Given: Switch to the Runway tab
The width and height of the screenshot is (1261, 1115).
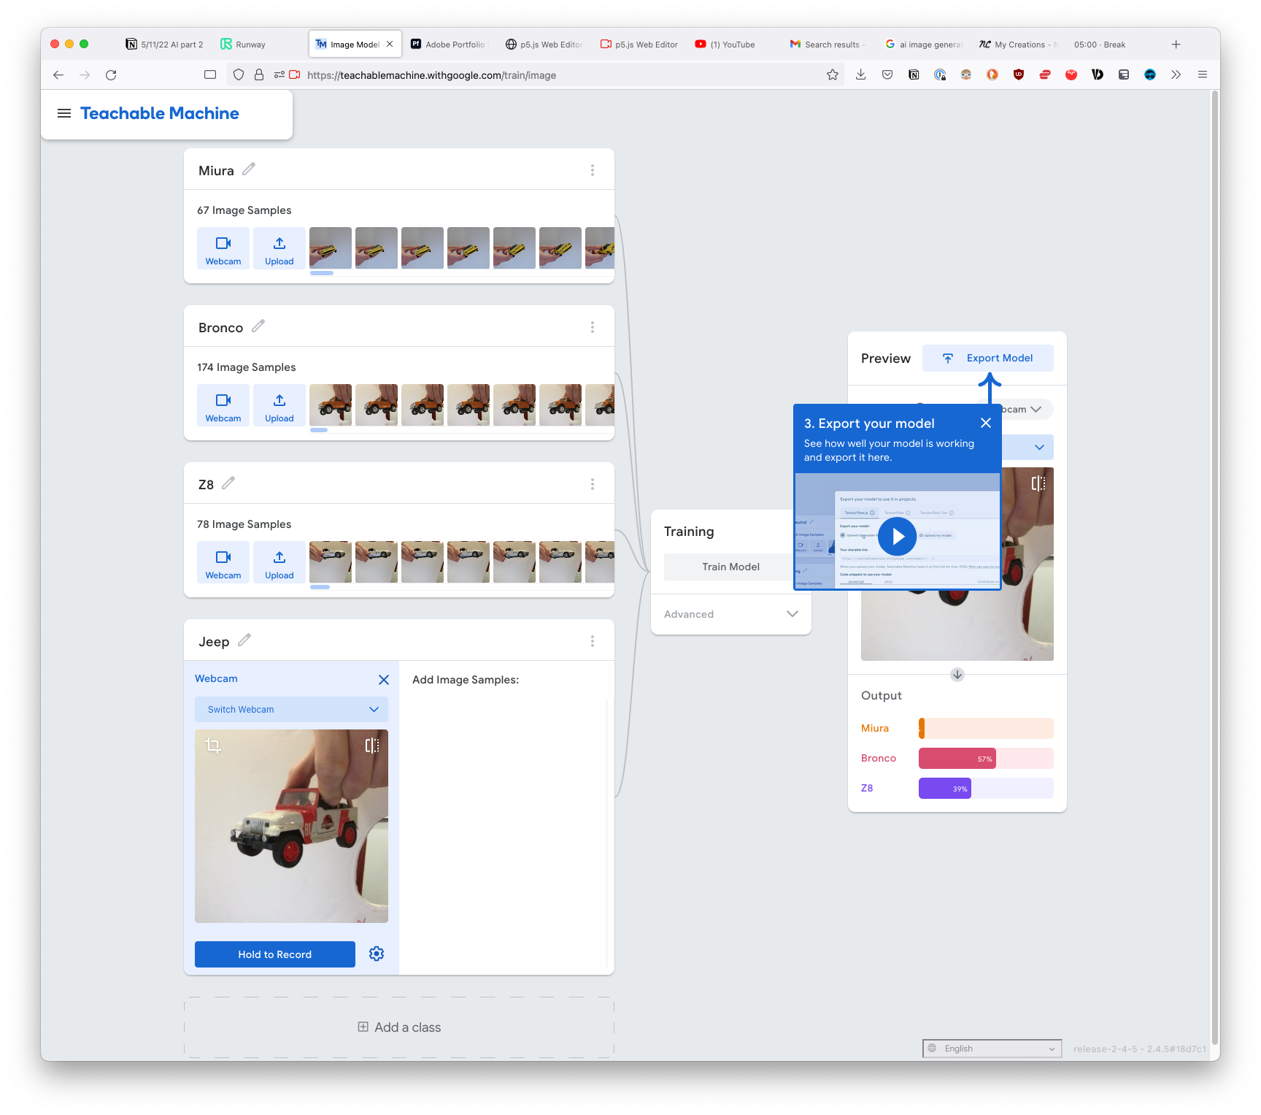Looking at the screenshot, I should pyautogui.click(x=251, y=45).
